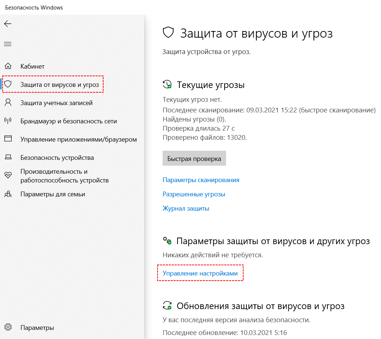The width and height of the screenshot is (381, 339).
Task: Click the shield icon in sidebar
Action: point(8,84)
